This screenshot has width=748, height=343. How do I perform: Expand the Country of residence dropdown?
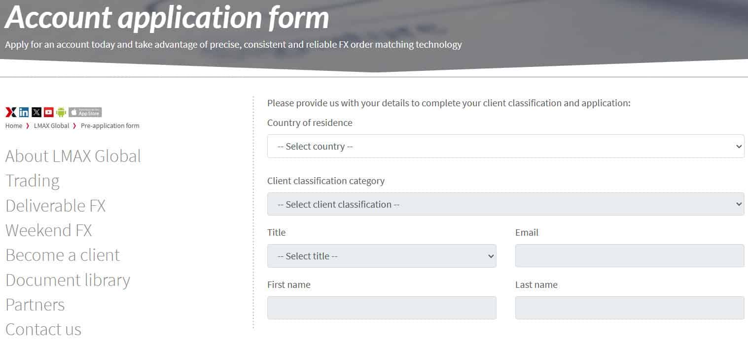point(505,146)
